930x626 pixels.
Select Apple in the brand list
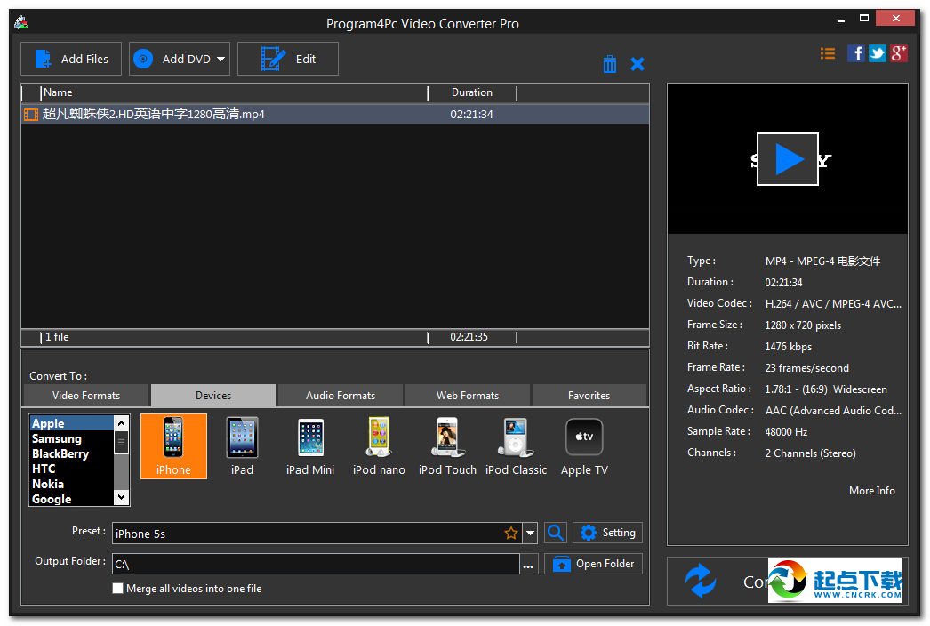click(x=71, y=423)
